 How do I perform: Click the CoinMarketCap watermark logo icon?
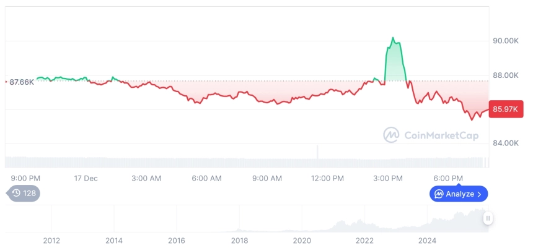[x=391, y=135]
